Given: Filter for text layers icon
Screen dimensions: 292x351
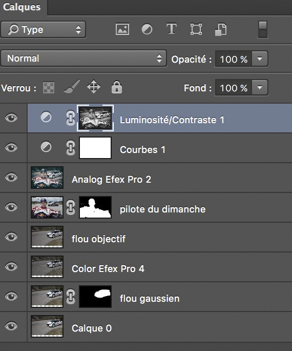Looking at the screenshot, I should pyautogui.click(x=171, y=29).
